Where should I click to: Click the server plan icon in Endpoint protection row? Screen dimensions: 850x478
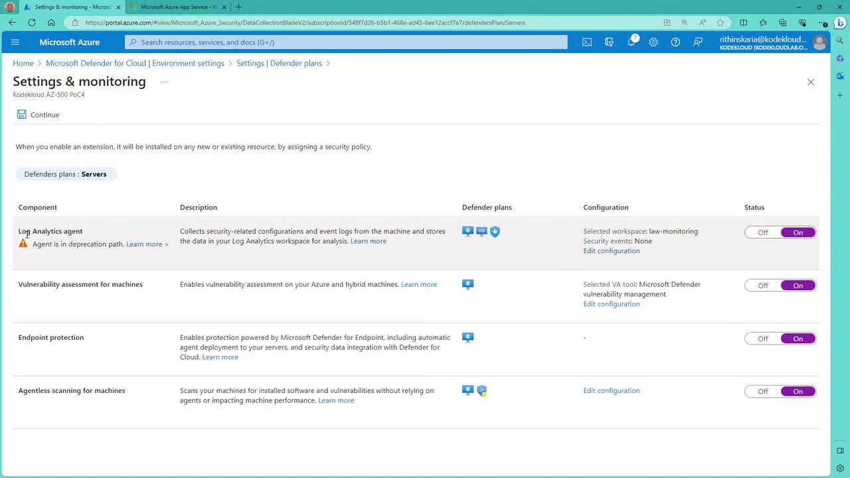468,338
